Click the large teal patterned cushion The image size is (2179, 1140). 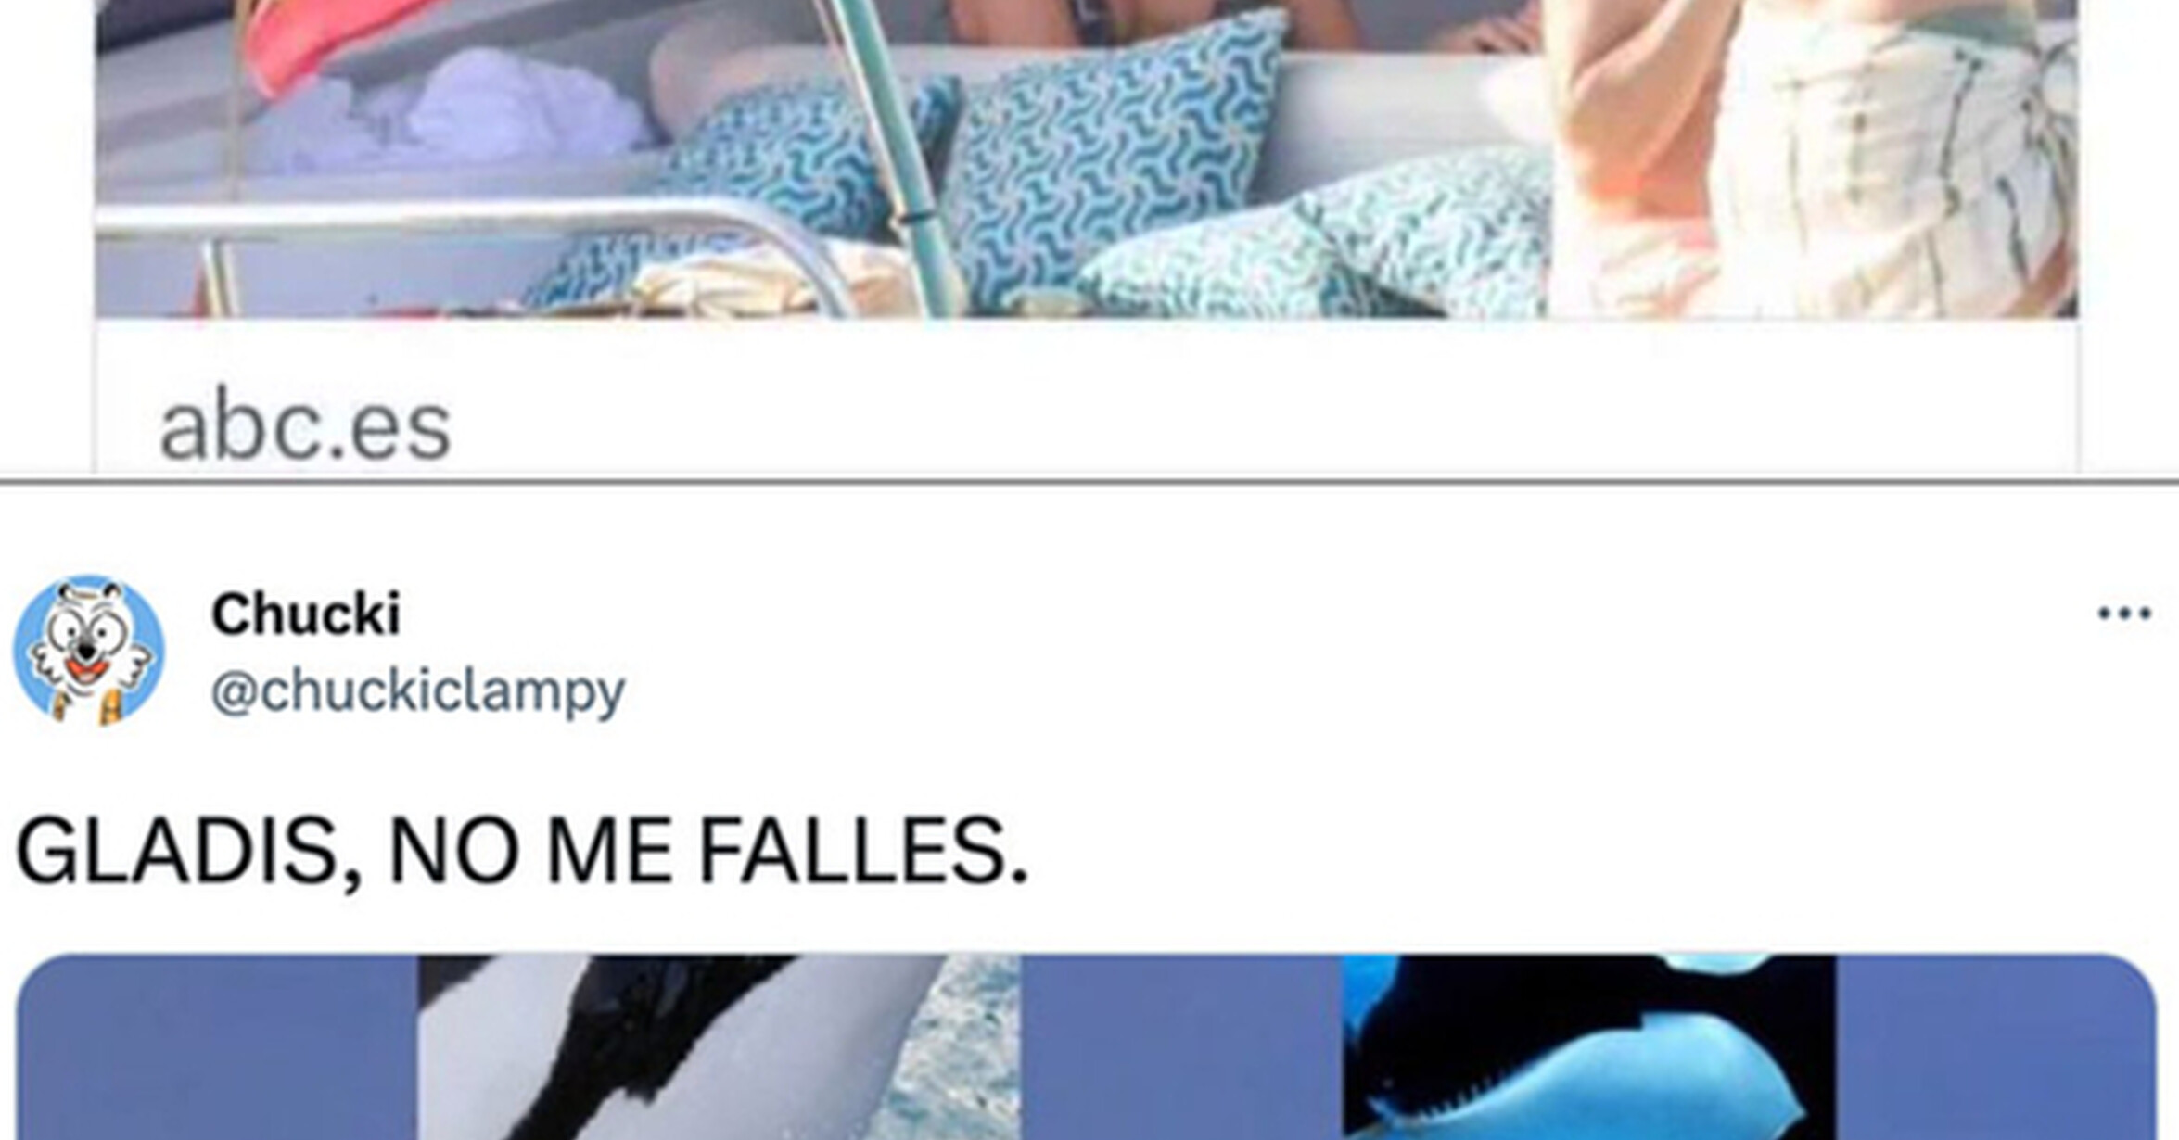click(1113, 158)
